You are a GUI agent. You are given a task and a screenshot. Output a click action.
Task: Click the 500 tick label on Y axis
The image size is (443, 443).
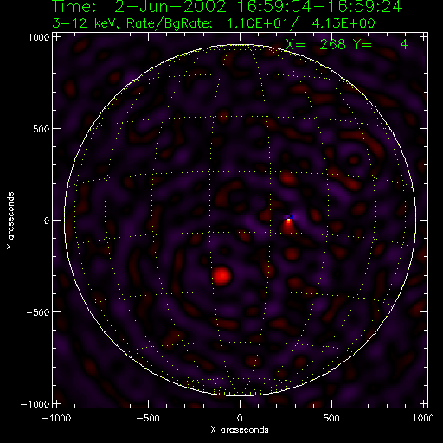[42, 129]
